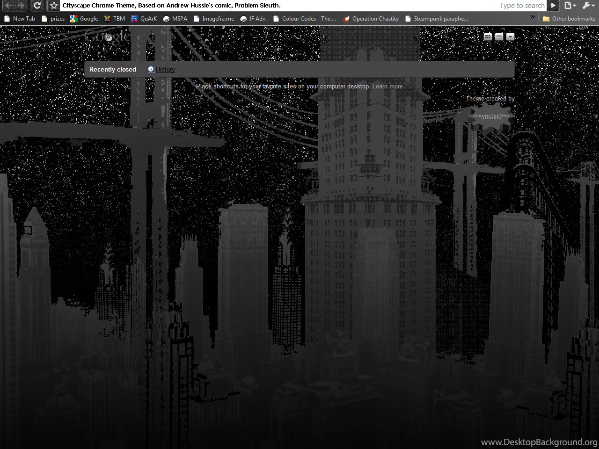
Task: Open the Google bookmark
Action: [84, 19]
